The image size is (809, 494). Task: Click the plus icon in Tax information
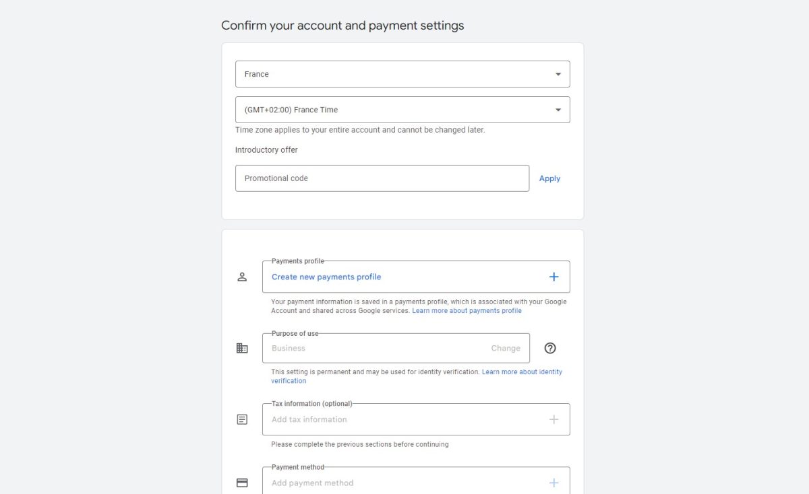pyautogui.click(x=554, y=419)
